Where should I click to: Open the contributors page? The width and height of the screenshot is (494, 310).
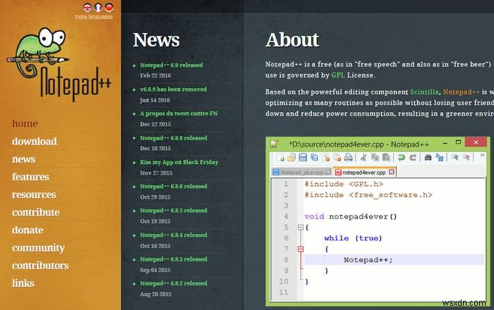[x=40, y=266]
